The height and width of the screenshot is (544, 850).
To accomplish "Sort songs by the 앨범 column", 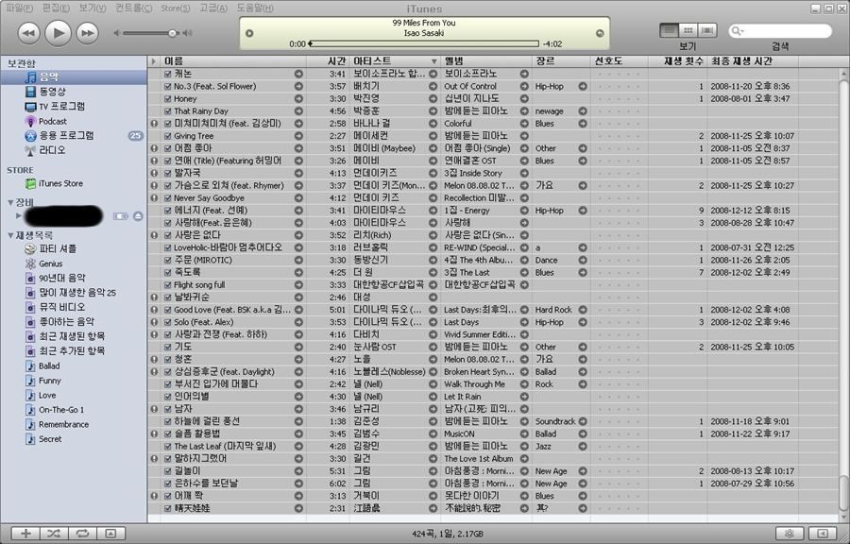I will tap(486, 61).
